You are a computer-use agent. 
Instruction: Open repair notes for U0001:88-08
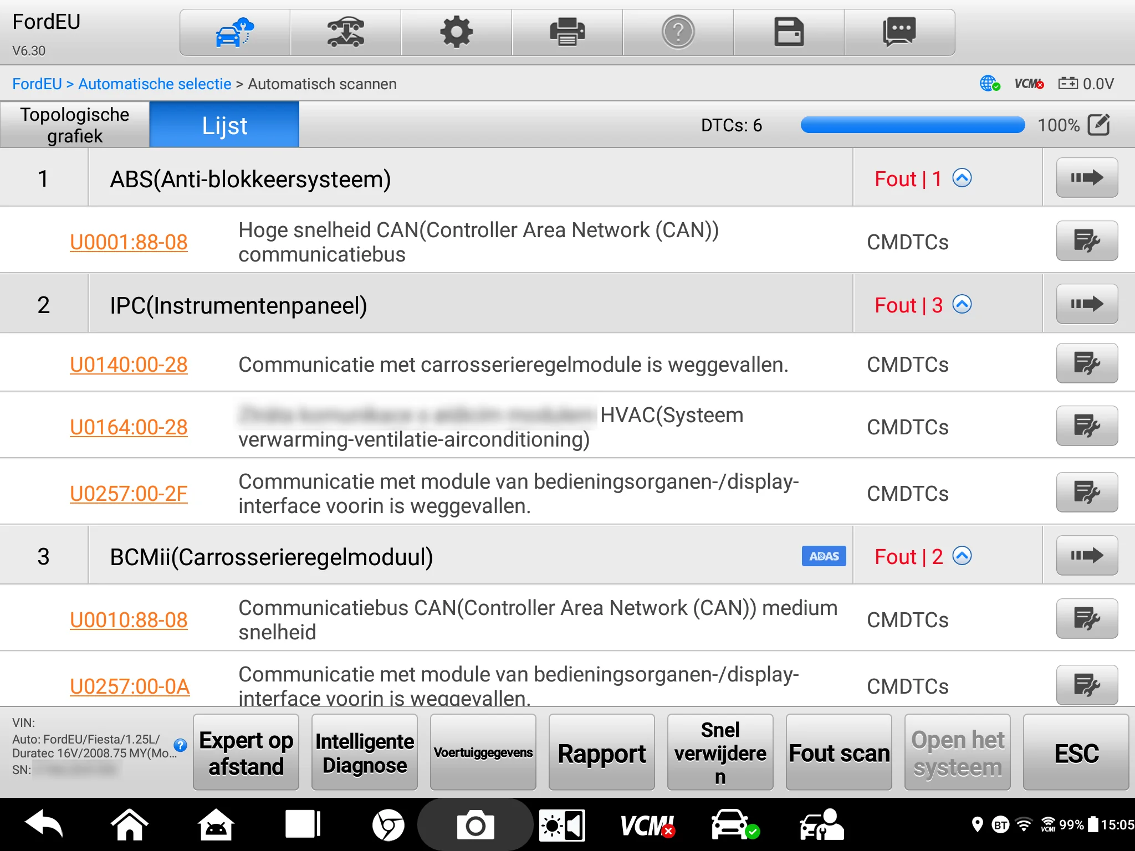[1087, 241]
